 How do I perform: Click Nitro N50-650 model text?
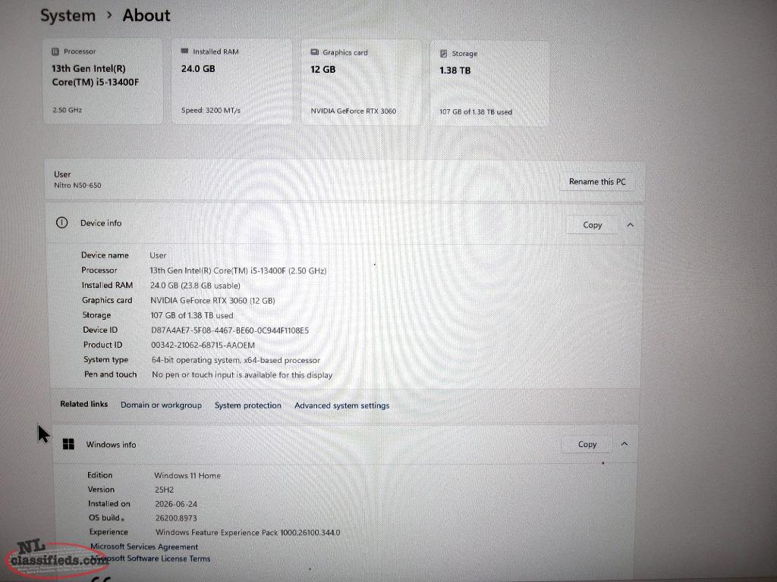click(x=77, y=185)
